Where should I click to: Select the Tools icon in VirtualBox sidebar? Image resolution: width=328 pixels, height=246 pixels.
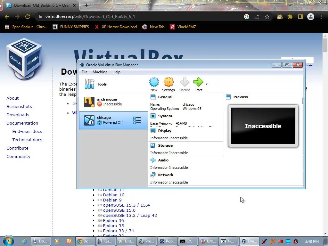pyautogui.click(x=90, y=84)
